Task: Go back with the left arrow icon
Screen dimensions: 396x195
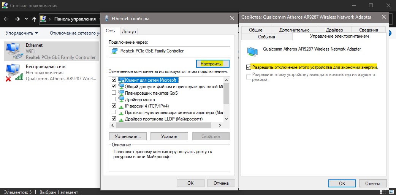Action: click(x=6, y=19)
